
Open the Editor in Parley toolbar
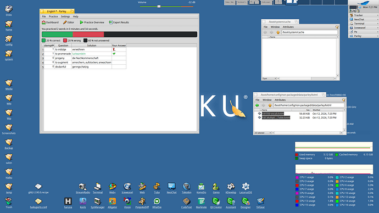click(69, 22)
